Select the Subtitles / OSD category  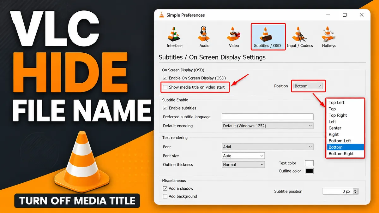[268, 37]
